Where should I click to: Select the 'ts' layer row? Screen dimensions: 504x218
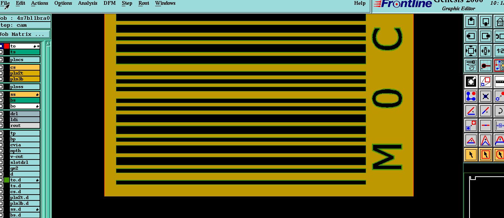25,52
